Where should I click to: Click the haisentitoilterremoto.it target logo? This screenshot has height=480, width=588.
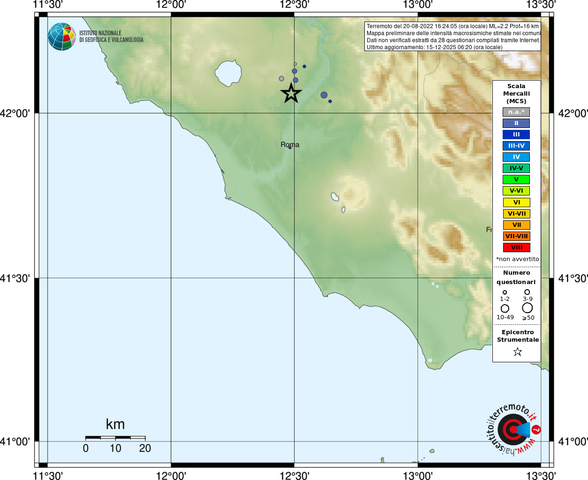coord(513,429)
